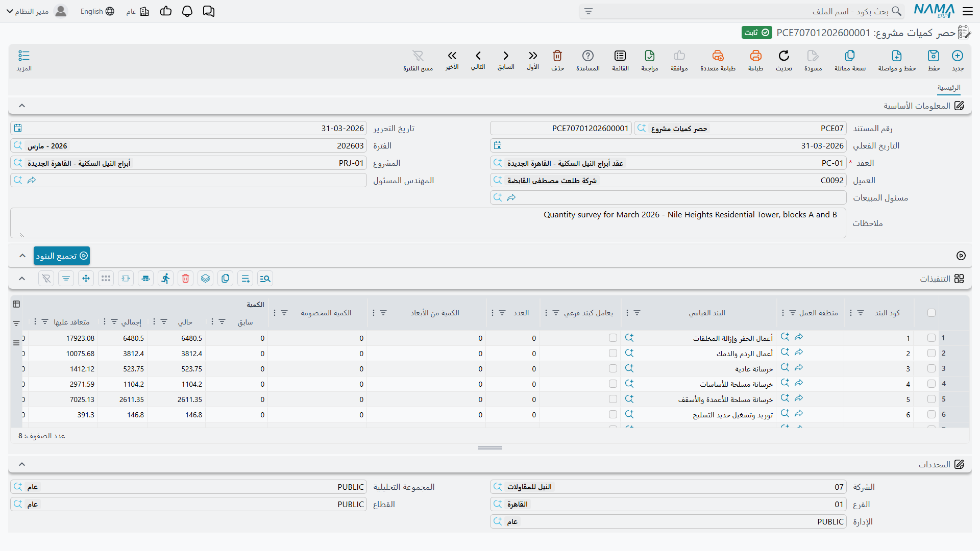Click the running-man icon in grid toolbar
The image size is (980, 551).
[165, 279]
